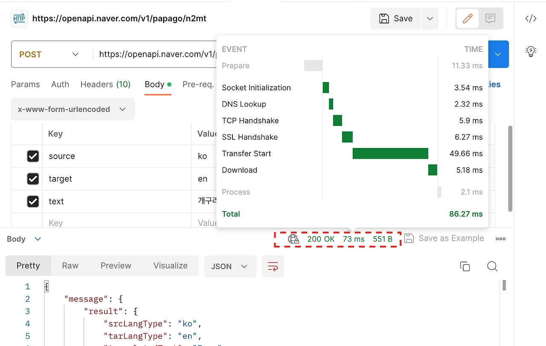Click the Socket Initialization timing row label
The width and height of the screenshot is (546, 346).
256,87
